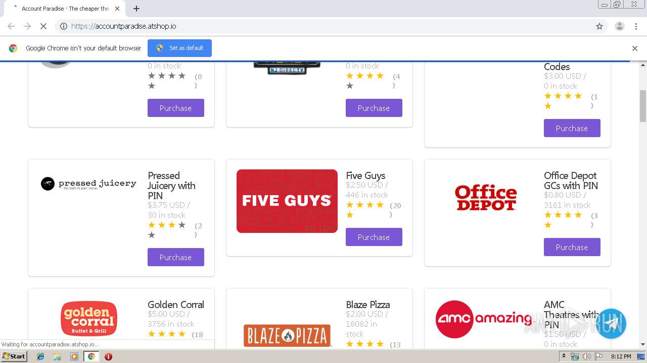Viewport: 647px width, 363px height.
Task: Purchase the Pressed Juicery with PIN item
Action: tap(176, 257)
